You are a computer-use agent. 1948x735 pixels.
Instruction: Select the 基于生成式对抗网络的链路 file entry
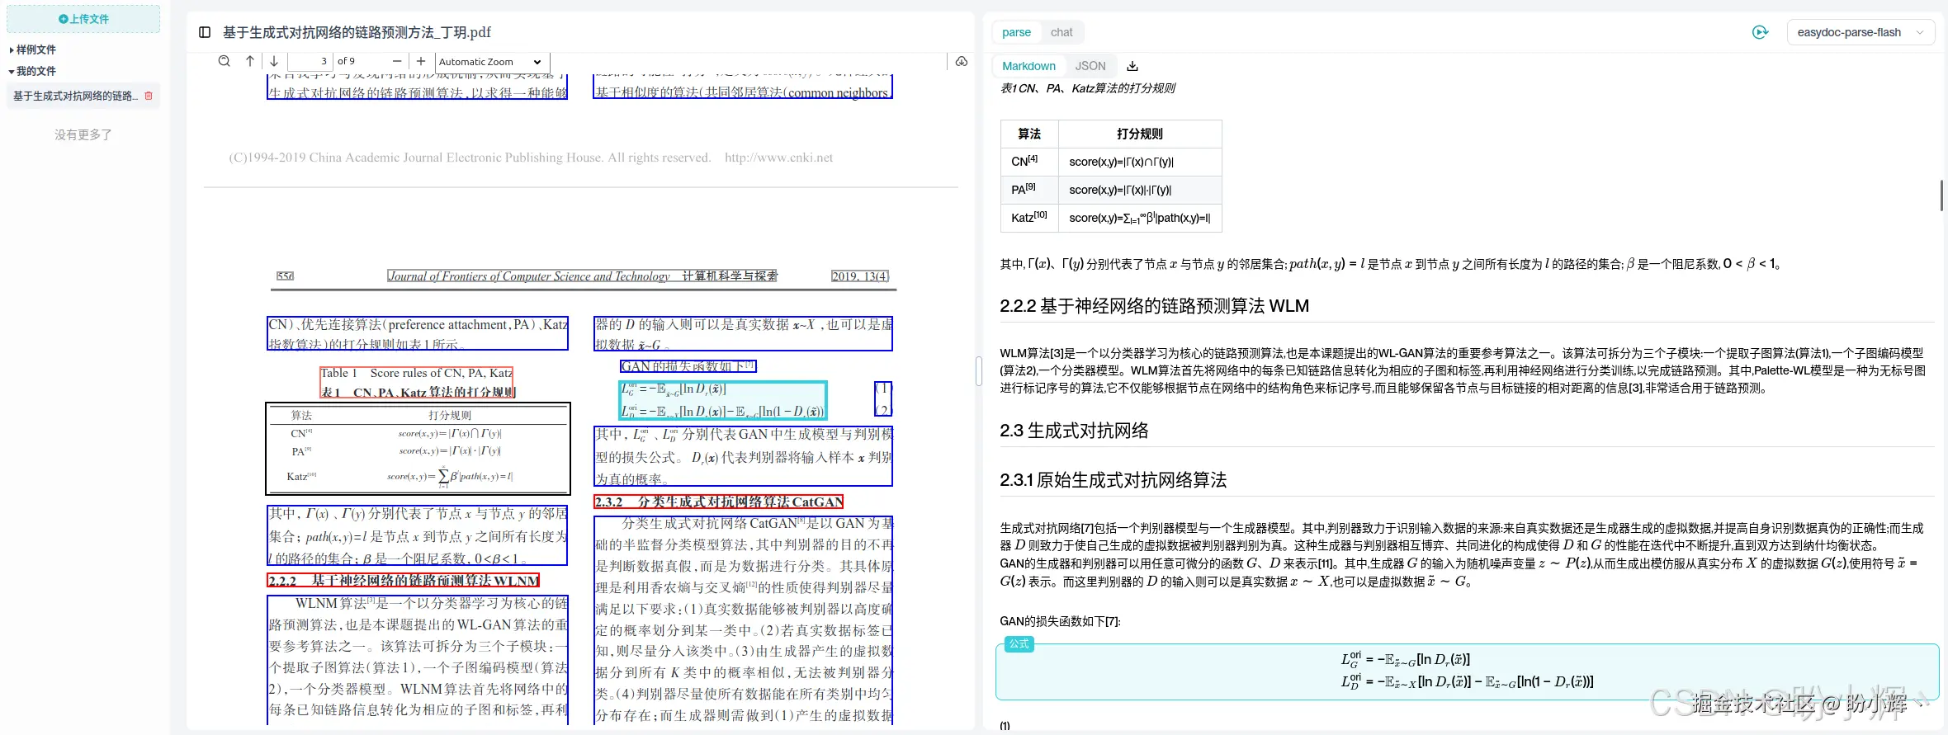75,97
